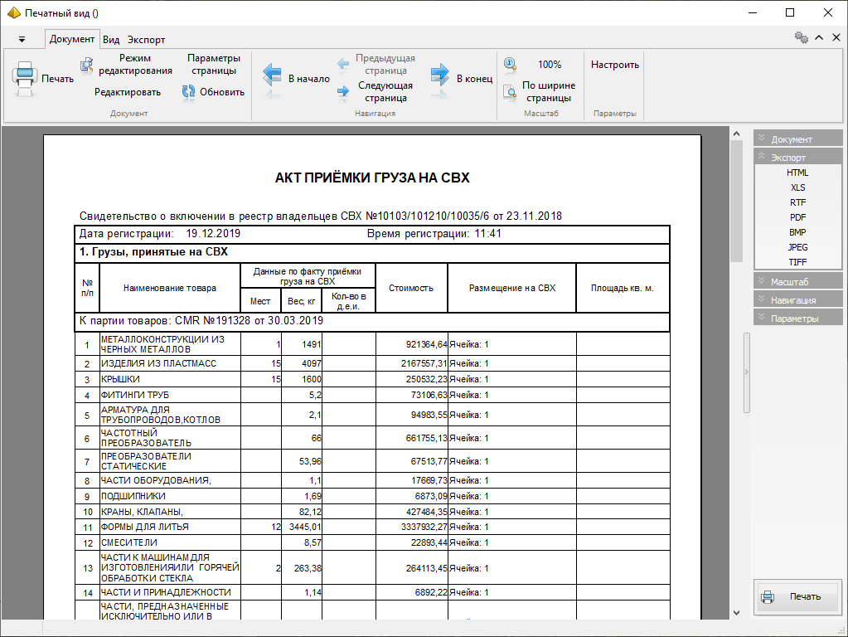Click Редактировать in the ribbon
Image resolution: width=848 pixels, height=637 pixels.
128,92
